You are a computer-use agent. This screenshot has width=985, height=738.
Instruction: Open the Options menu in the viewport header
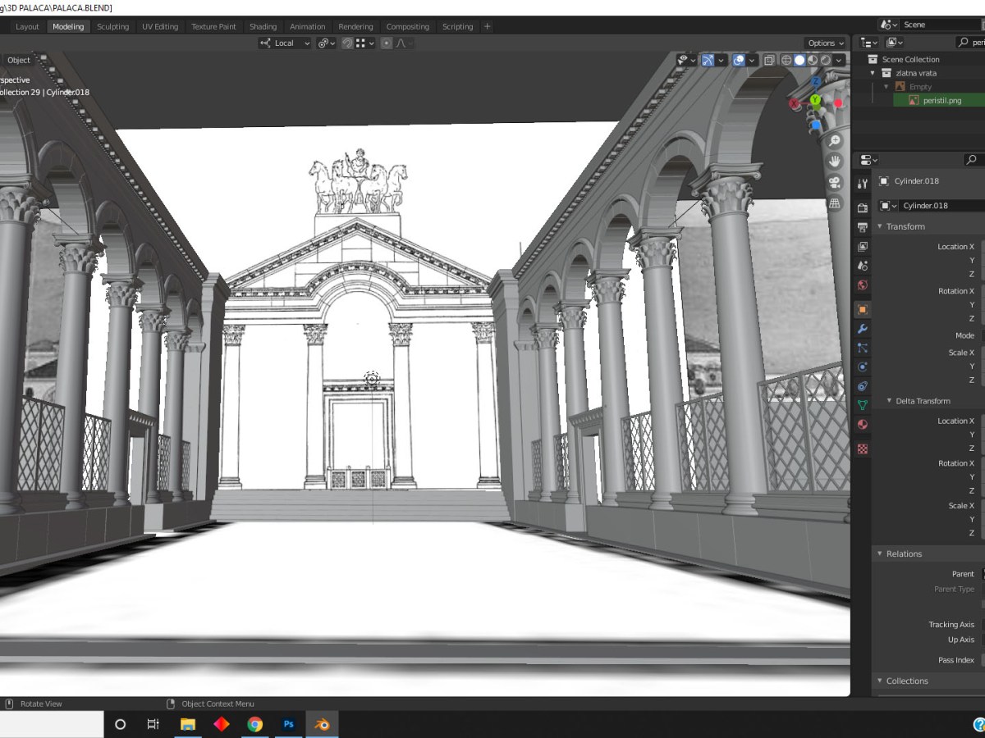coord(823,43)
